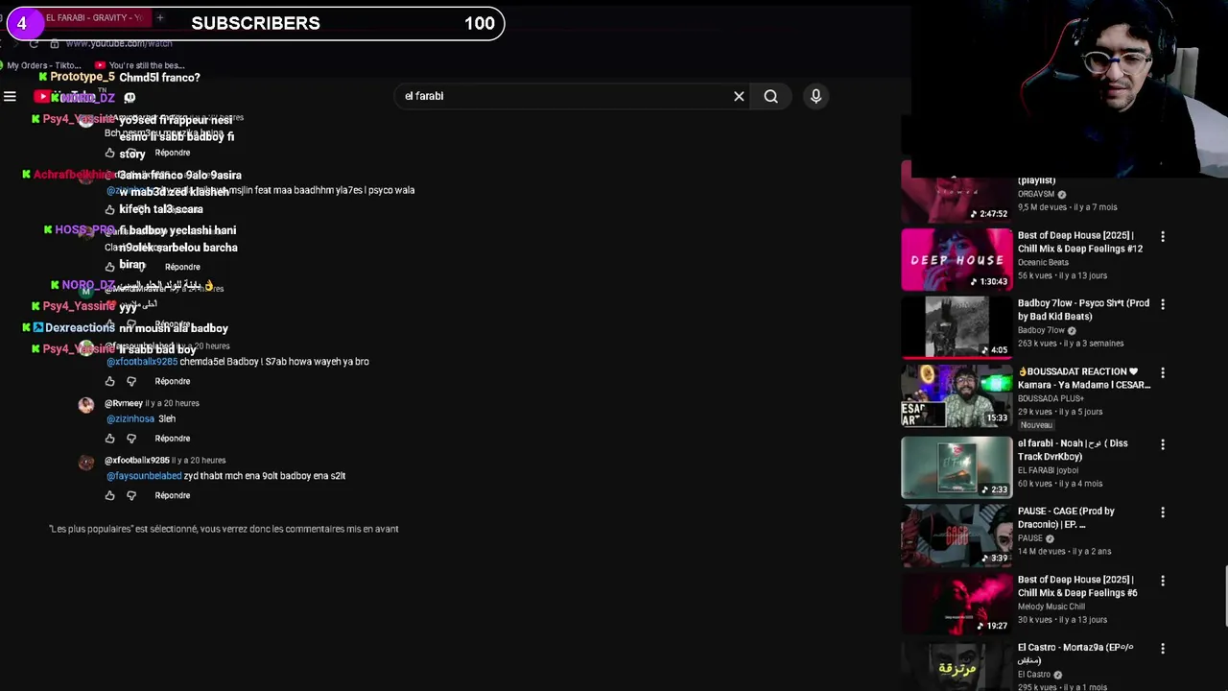Open the 'My Orders - Tikto...' bookmark
Viewport: 1228px width, 691px height.
pos(43,65)
